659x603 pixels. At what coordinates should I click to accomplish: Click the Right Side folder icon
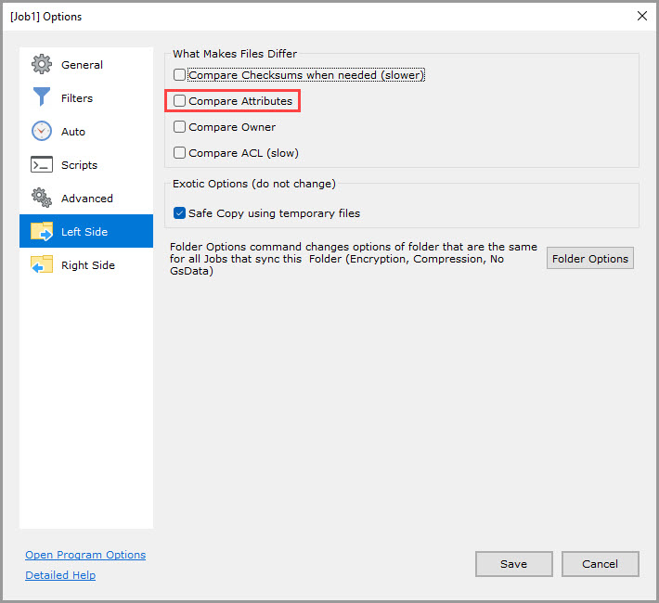42,265
